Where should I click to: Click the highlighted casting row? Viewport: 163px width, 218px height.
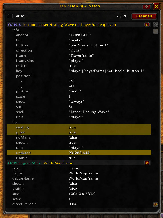(79, 127)
